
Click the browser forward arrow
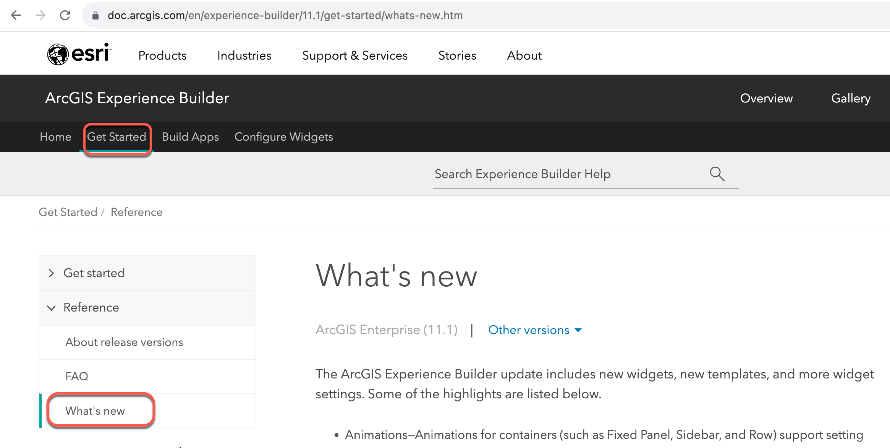pyautogui.click(x=40, y=15)
